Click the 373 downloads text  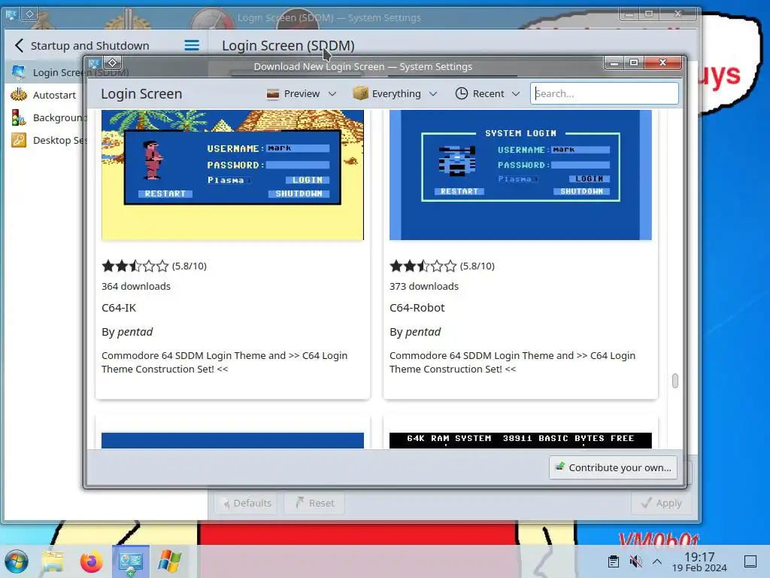(424, 286)
